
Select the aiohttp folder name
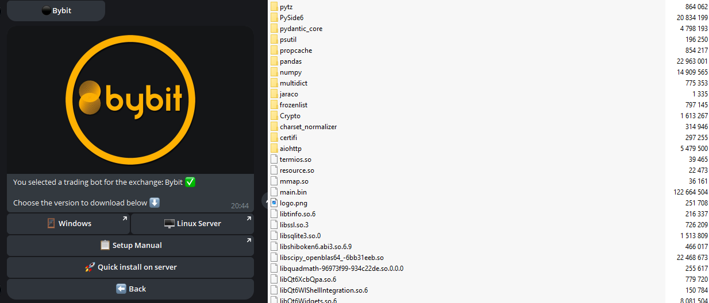pyautogui.click(x=291, y=149)
